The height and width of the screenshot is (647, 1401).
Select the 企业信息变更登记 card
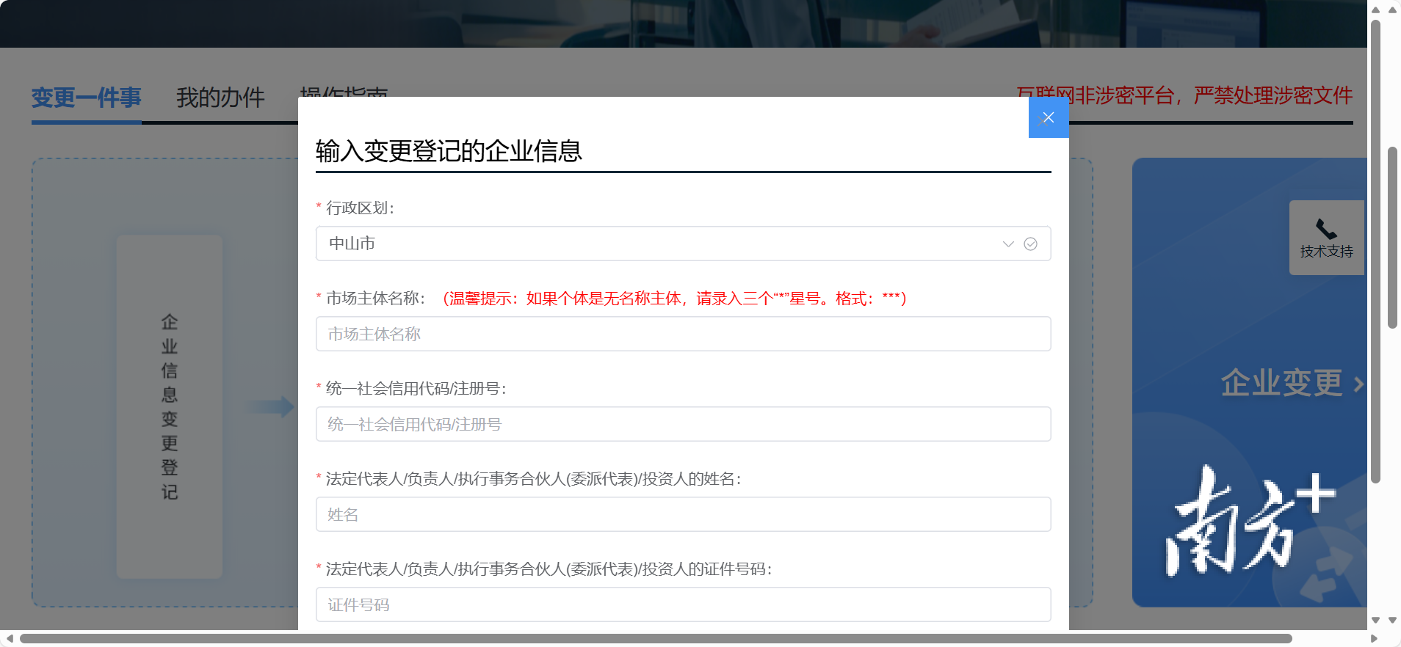tap(170, 406)
